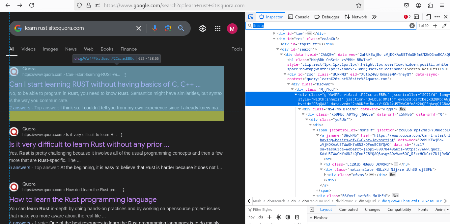
Task: Close the developer tools panel
Action: pos(446,17)
